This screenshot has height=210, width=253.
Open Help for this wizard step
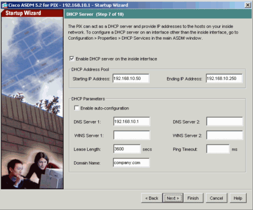point(238,198)
